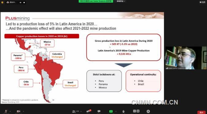Screen dimensions: 207x114
Task: Stop recording in top-left indicator
Action: tap(24, 2)
